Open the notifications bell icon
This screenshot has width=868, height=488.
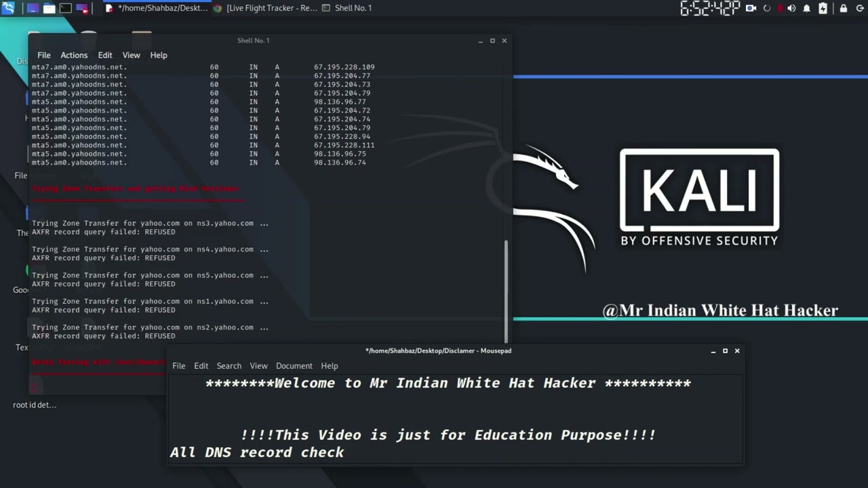pos(807,8)
